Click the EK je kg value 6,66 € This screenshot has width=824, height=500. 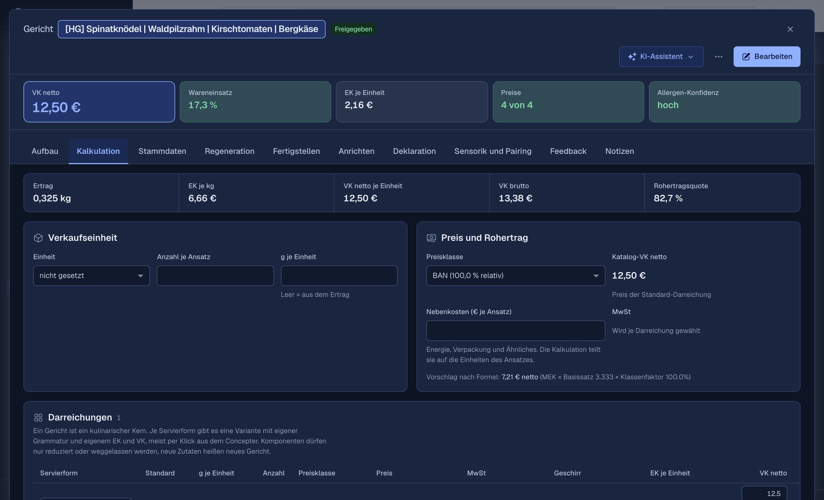(x=202, y=198)
